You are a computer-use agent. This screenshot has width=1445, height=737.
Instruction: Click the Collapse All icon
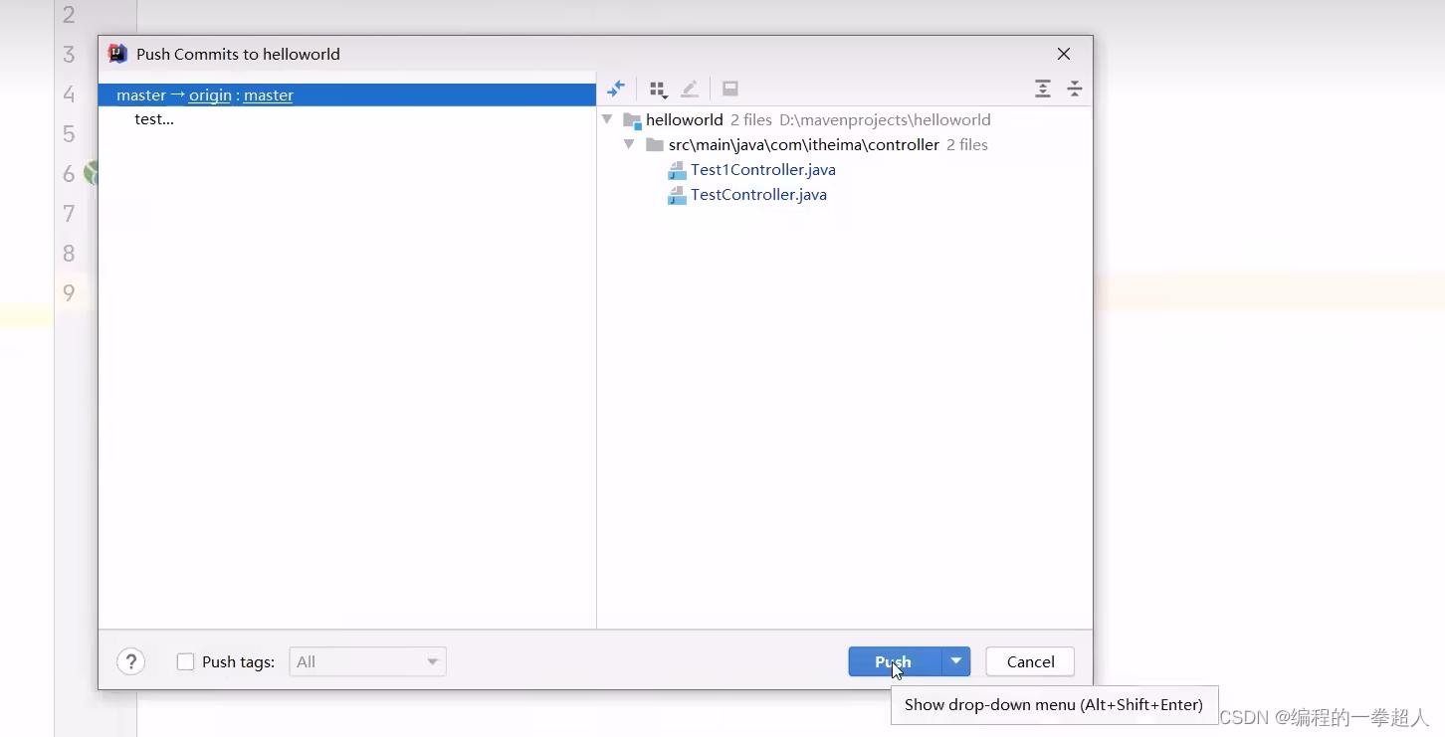click(1075, 89)
